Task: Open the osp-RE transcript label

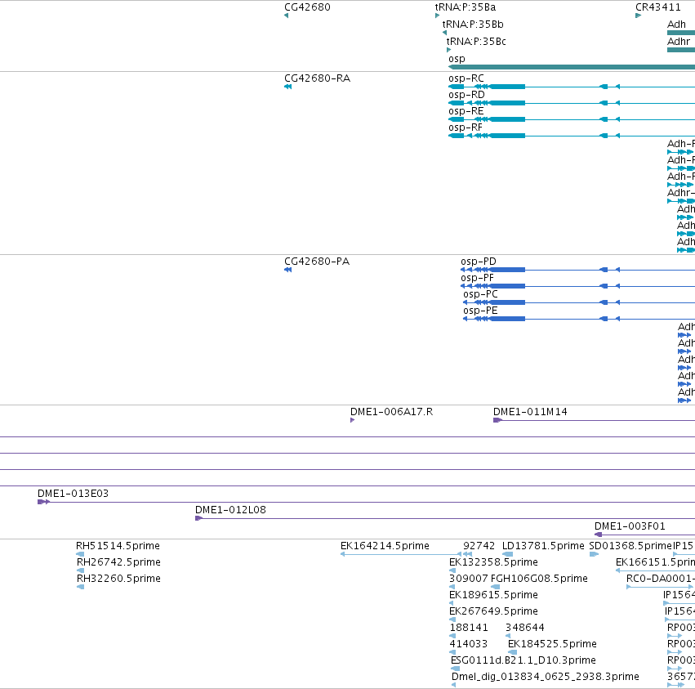Action: (466, 111)
